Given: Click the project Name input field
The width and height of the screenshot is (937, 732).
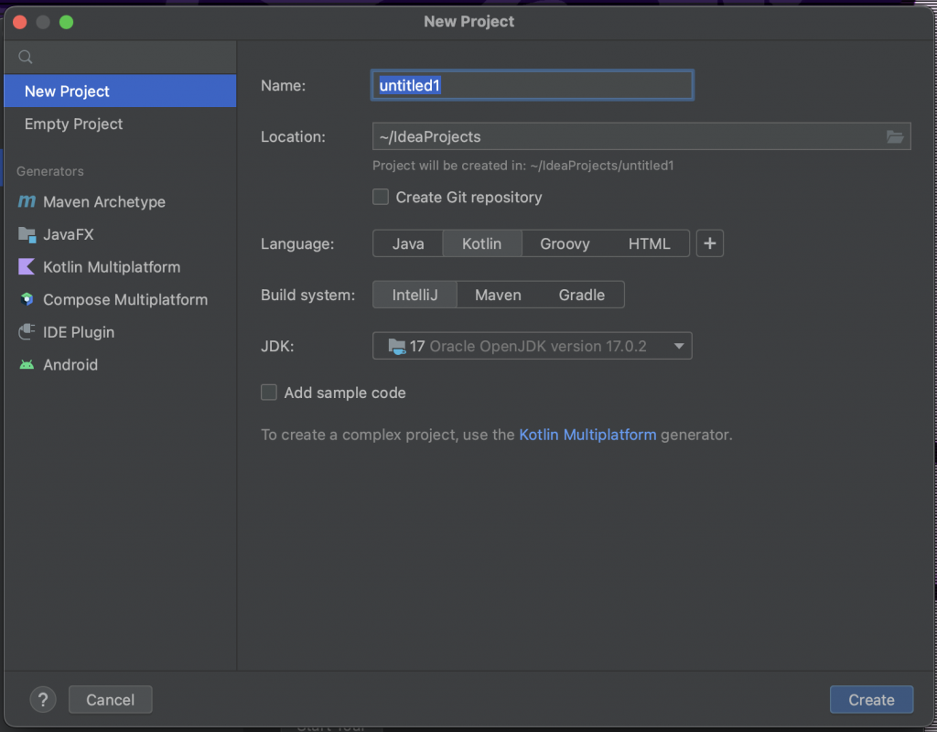Looking at the screenshot, I should [533, 85].
